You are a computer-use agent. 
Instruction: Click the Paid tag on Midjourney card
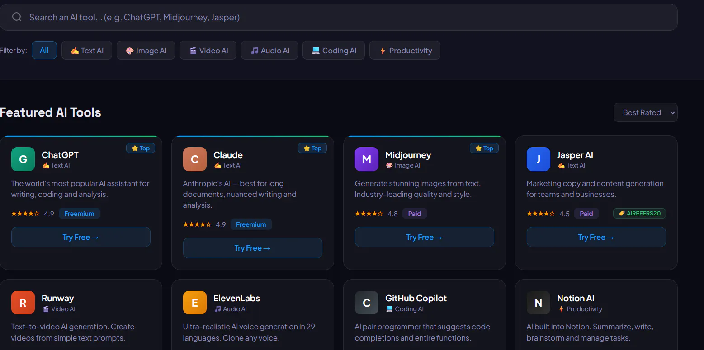(415, 214)
